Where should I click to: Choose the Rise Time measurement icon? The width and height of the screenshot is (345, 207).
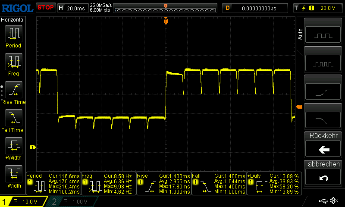coord(13,89)
